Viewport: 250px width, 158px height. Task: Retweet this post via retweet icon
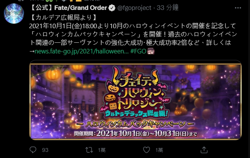[89, 150]
